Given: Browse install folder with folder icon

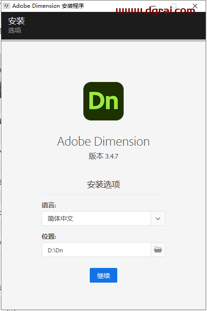Looking at the screenshot, I should (158, 250).
